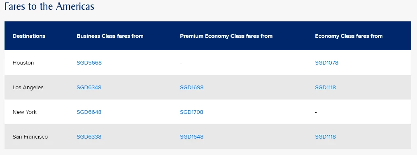Click the New York destination cell

(x=24, y=112)
